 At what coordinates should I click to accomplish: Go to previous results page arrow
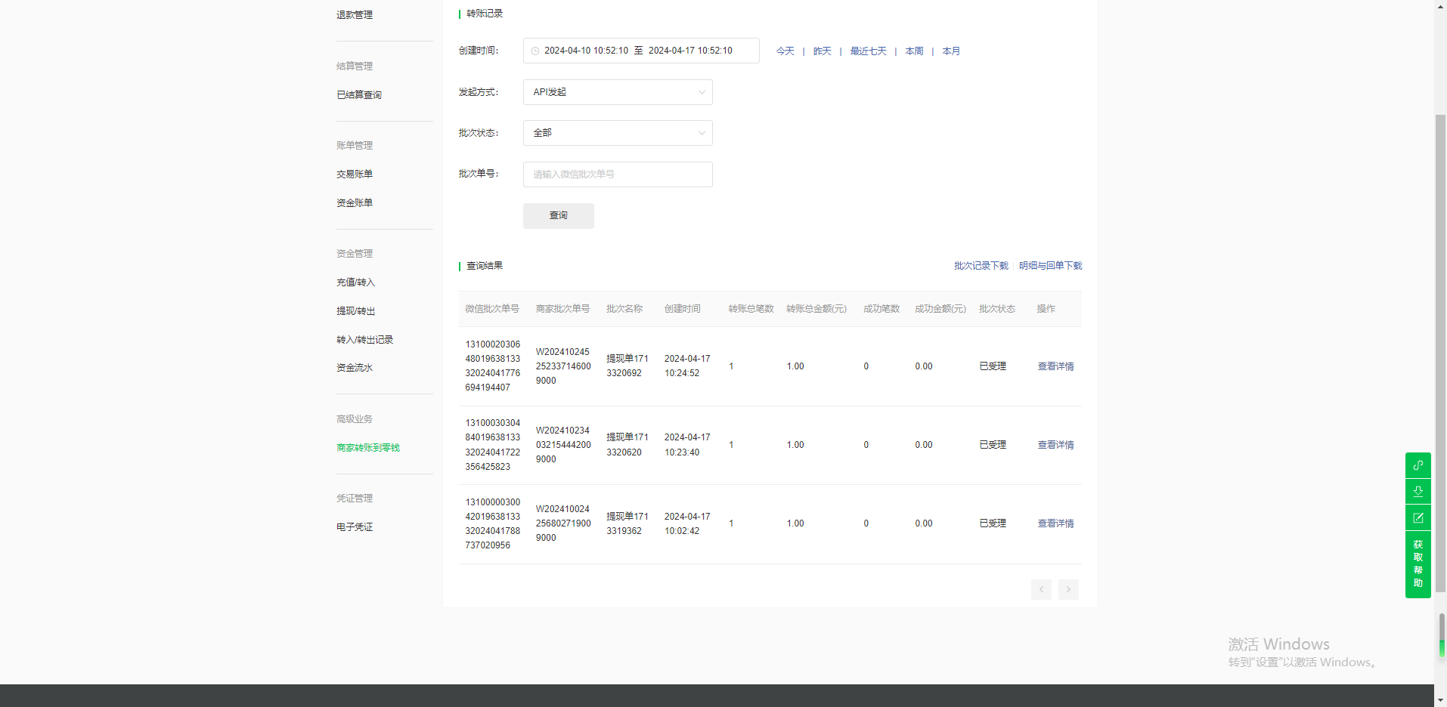(x=1041, y=589)
